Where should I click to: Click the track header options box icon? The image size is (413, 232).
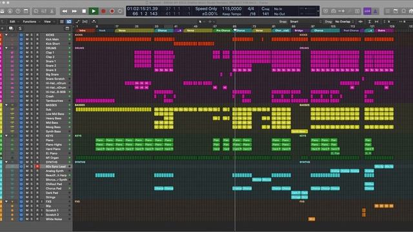pyautogui.click(x=67, y=28)
